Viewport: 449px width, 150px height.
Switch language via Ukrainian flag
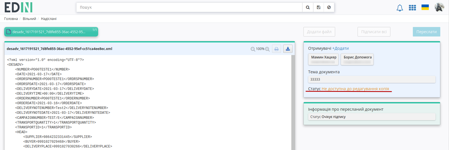click(425, 7)
